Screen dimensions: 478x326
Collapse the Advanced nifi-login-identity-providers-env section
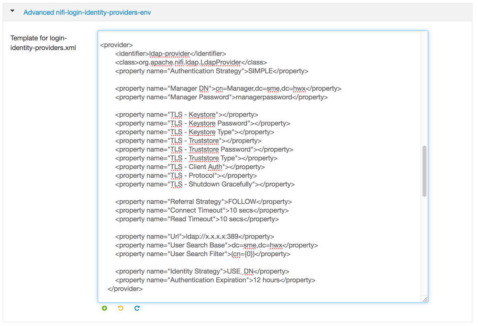pos(12,11)
